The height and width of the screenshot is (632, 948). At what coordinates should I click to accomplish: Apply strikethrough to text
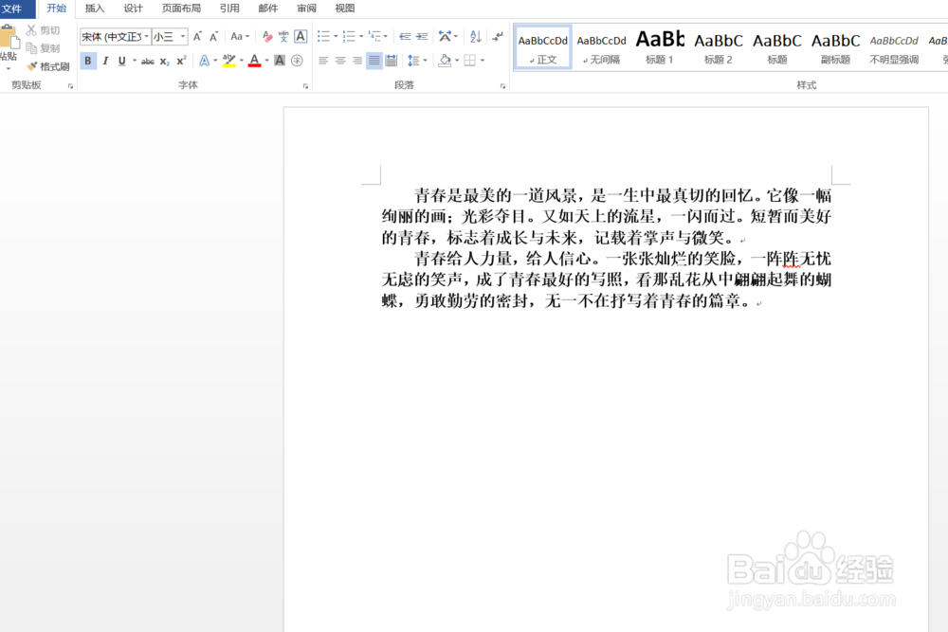147,60
